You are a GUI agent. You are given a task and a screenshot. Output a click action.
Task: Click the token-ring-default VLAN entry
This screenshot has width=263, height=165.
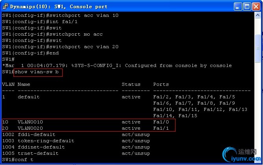[x=46, y=141]
